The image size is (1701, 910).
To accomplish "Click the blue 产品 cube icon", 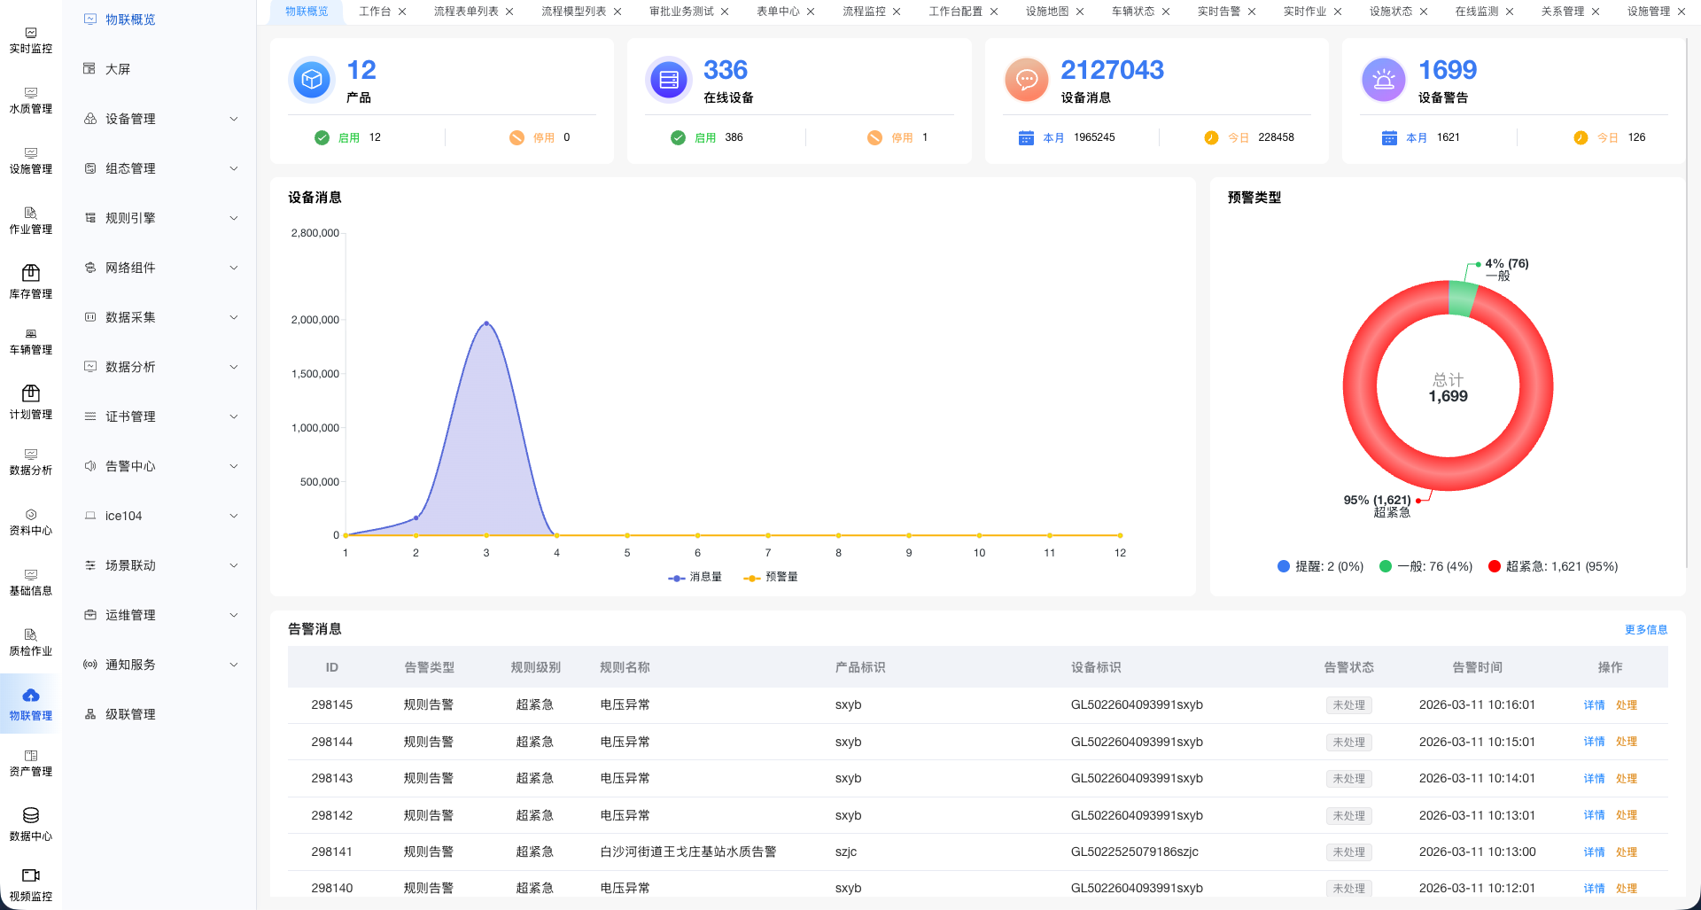I will click(311, 81).
